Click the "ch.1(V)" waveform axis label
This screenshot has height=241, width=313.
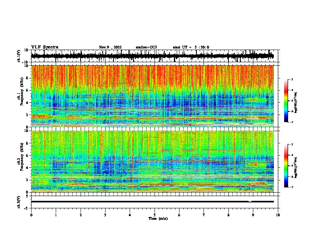tap(19, 56)
